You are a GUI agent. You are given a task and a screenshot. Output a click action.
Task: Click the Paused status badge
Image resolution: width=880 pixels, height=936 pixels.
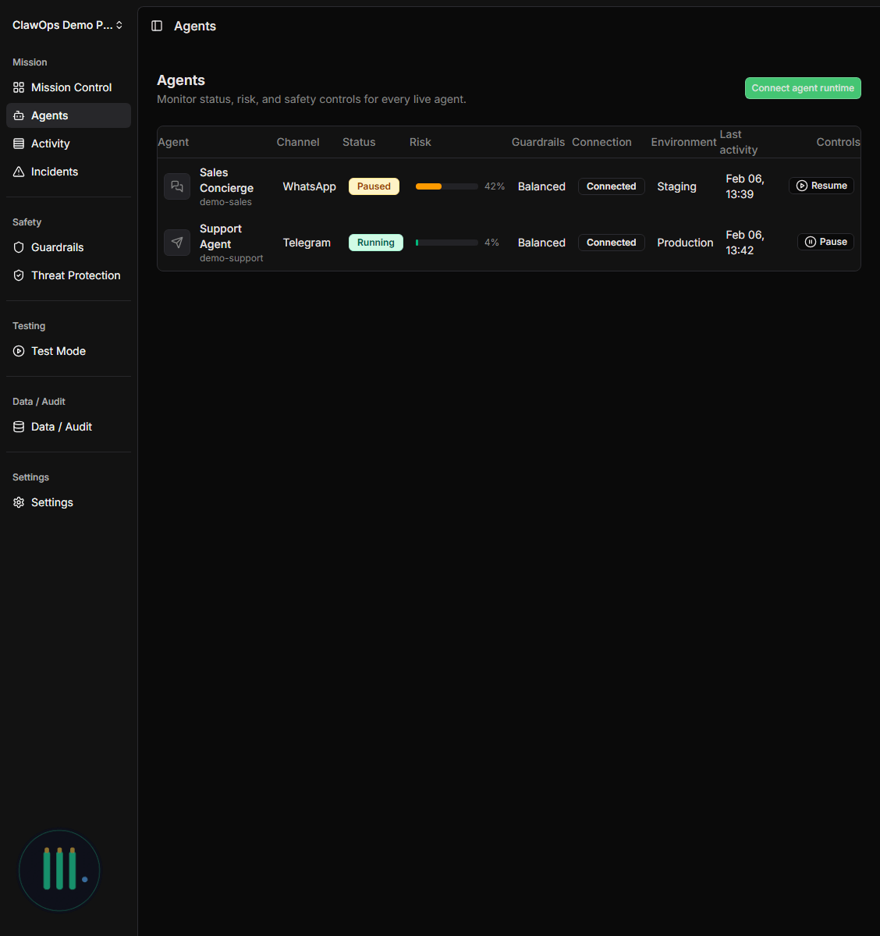[x=374, y=186]
